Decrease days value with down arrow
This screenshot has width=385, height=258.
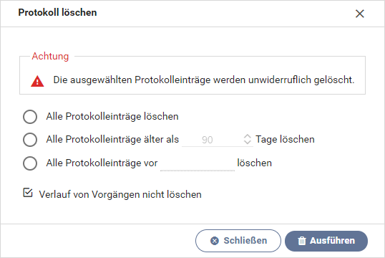coord(248,143)
